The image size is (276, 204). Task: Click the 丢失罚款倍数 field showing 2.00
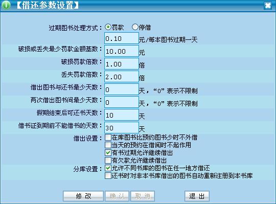122,76
